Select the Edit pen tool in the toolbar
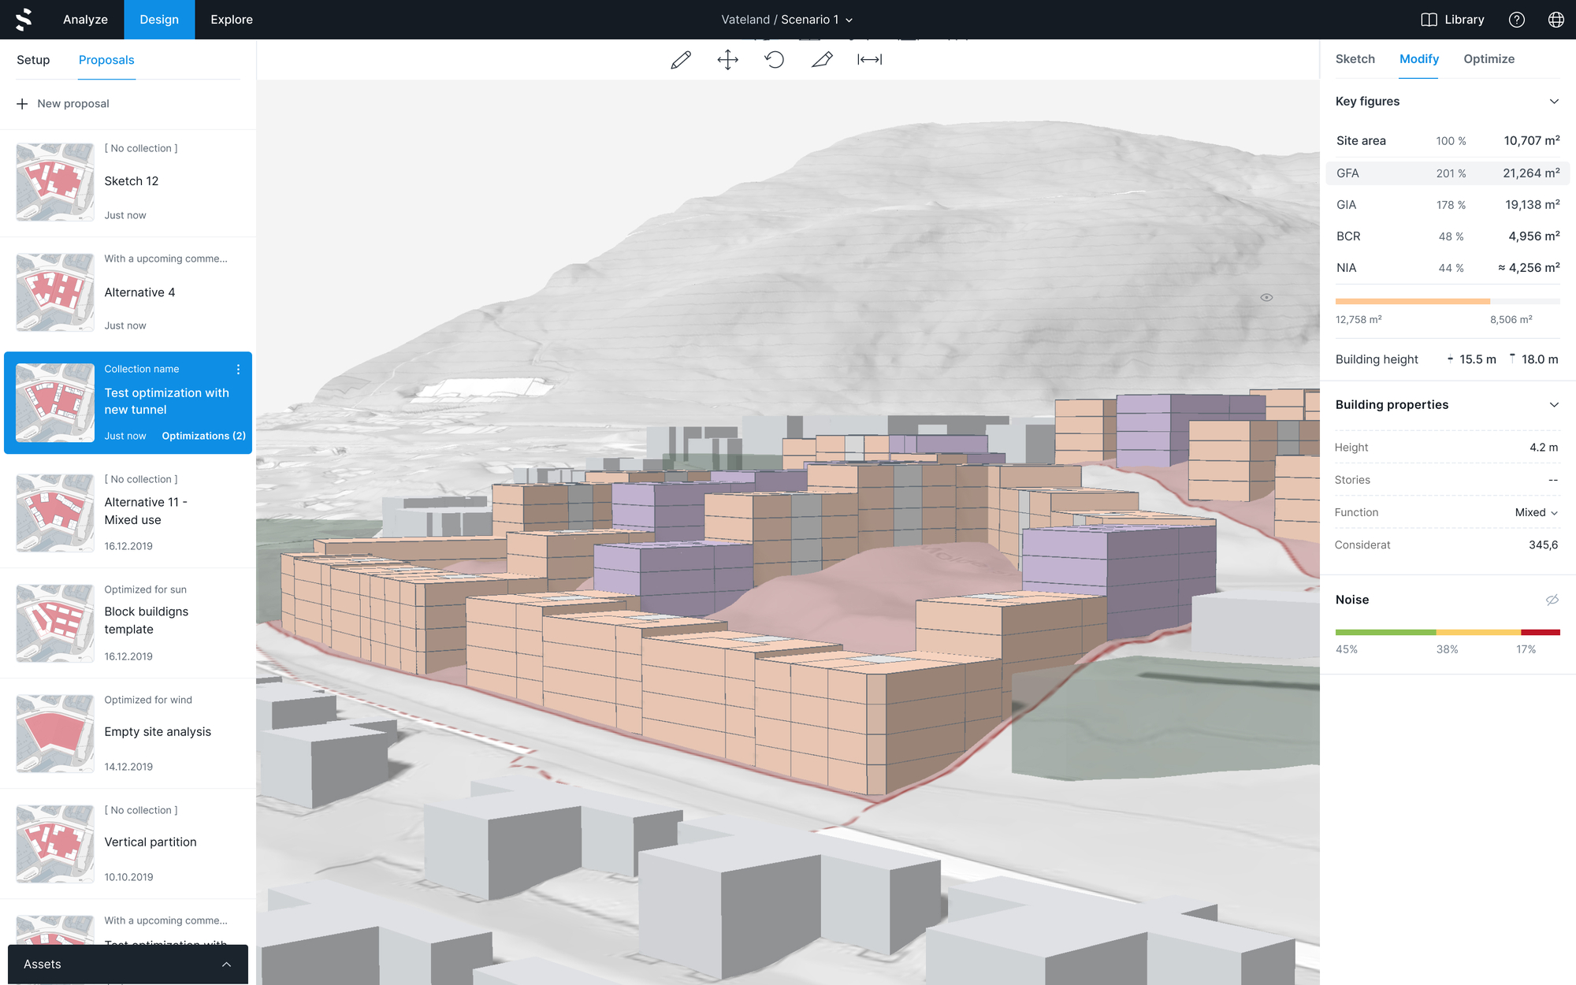The height and width of the screenshot is (985, 1576). pyautogui.click(x=822, y=59)
